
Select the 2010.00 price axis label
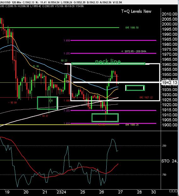[170, 14]
